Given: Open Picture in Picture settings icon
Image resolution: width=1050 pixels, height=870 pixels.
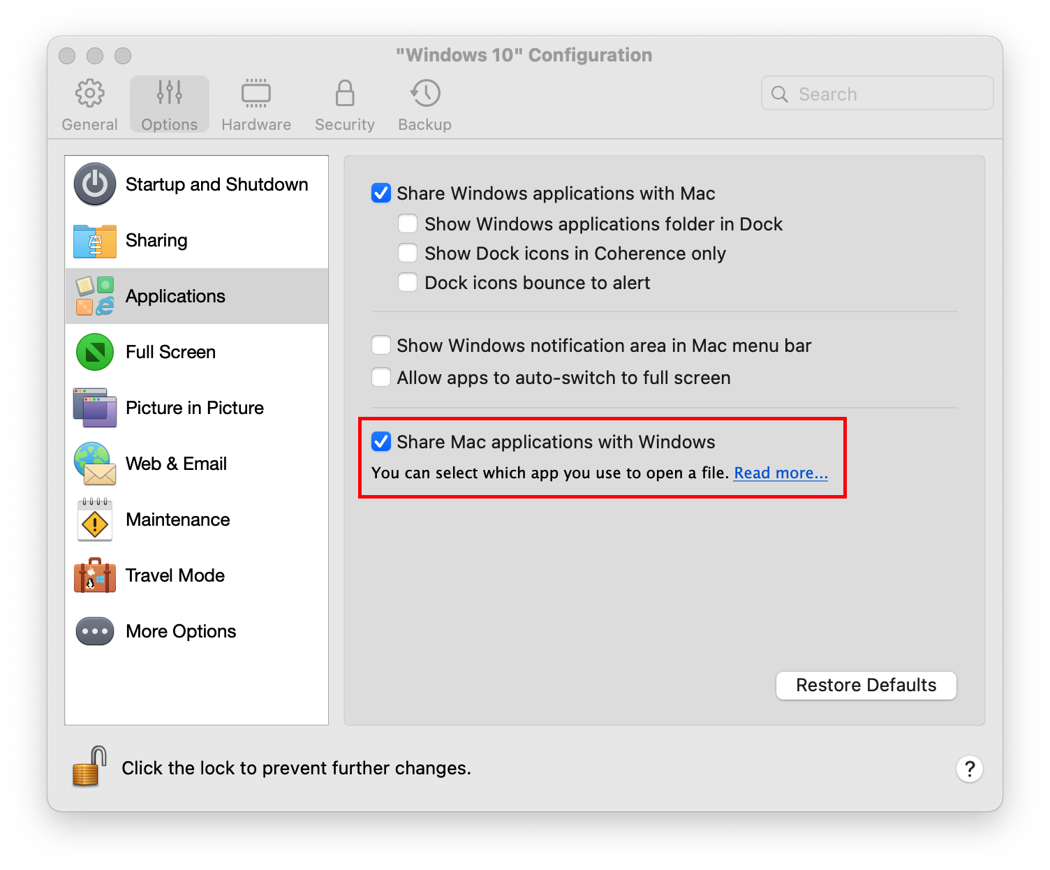Looking at the screenshot, I should 94,408.
